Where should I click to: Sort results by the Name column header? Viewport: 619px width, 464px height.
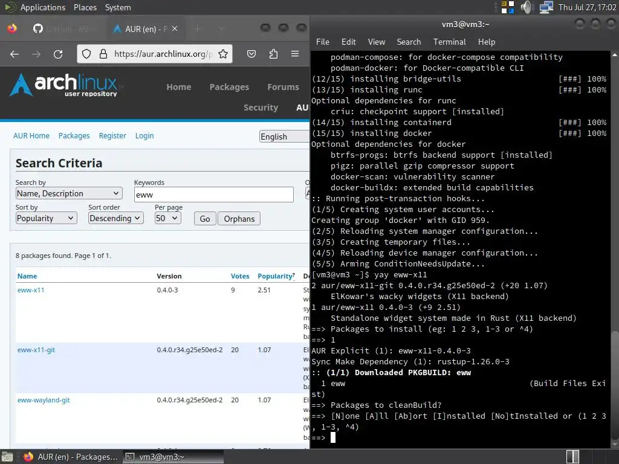point(27,276)
